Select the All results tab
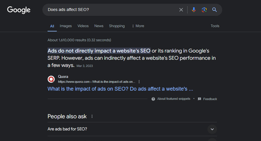 [x=52, y=26]
